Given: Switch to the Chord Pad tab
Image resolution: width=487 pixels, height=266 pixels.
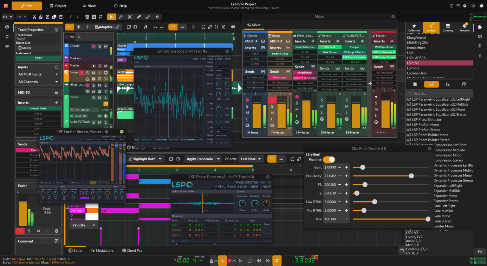Looking at the screenshot, I should (x=132, y=250).
